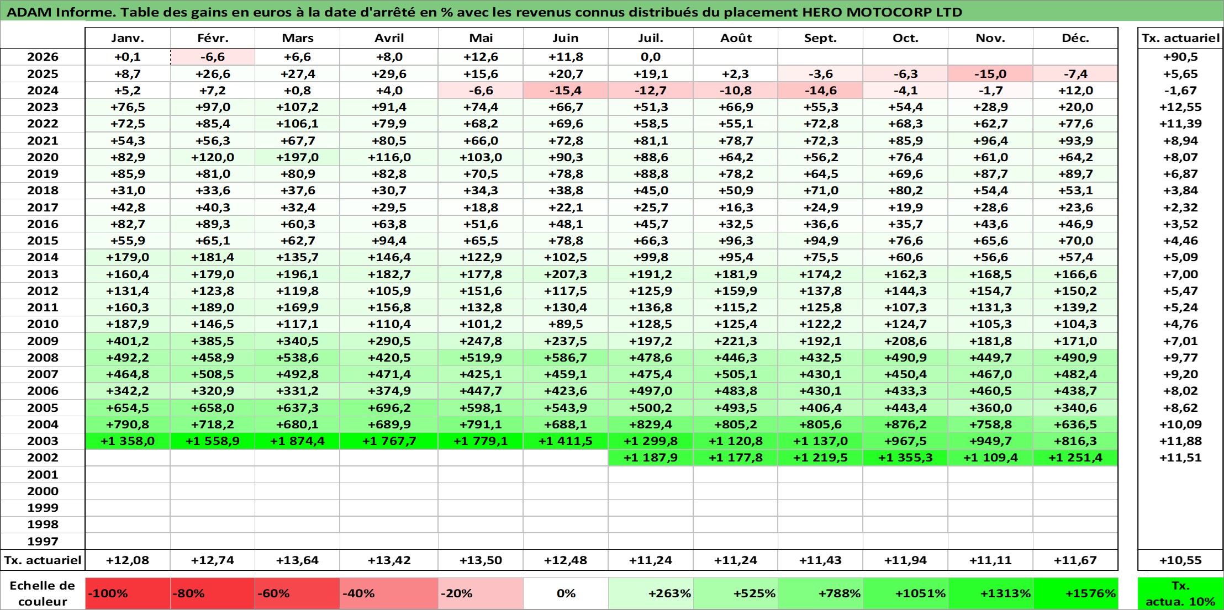Click the -100% red color scale swatch
This screenshot has width=1224, height=610.
pyautogui.click(x=128, y=593)
